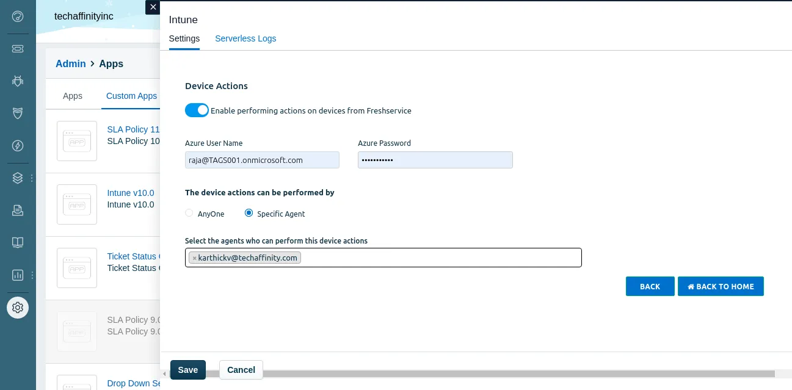Open the Problems bug icon in sidebar
The width and height of the screenshot is (792, 390).
coord(18,81)
